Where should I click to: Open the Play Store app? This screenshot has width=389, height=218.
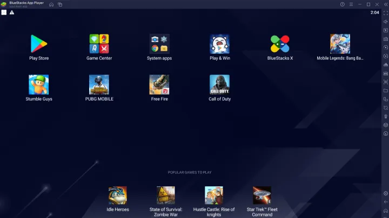[38, 44]
